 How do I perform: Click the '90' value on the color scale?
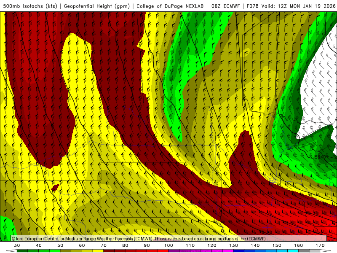point(147,245)
